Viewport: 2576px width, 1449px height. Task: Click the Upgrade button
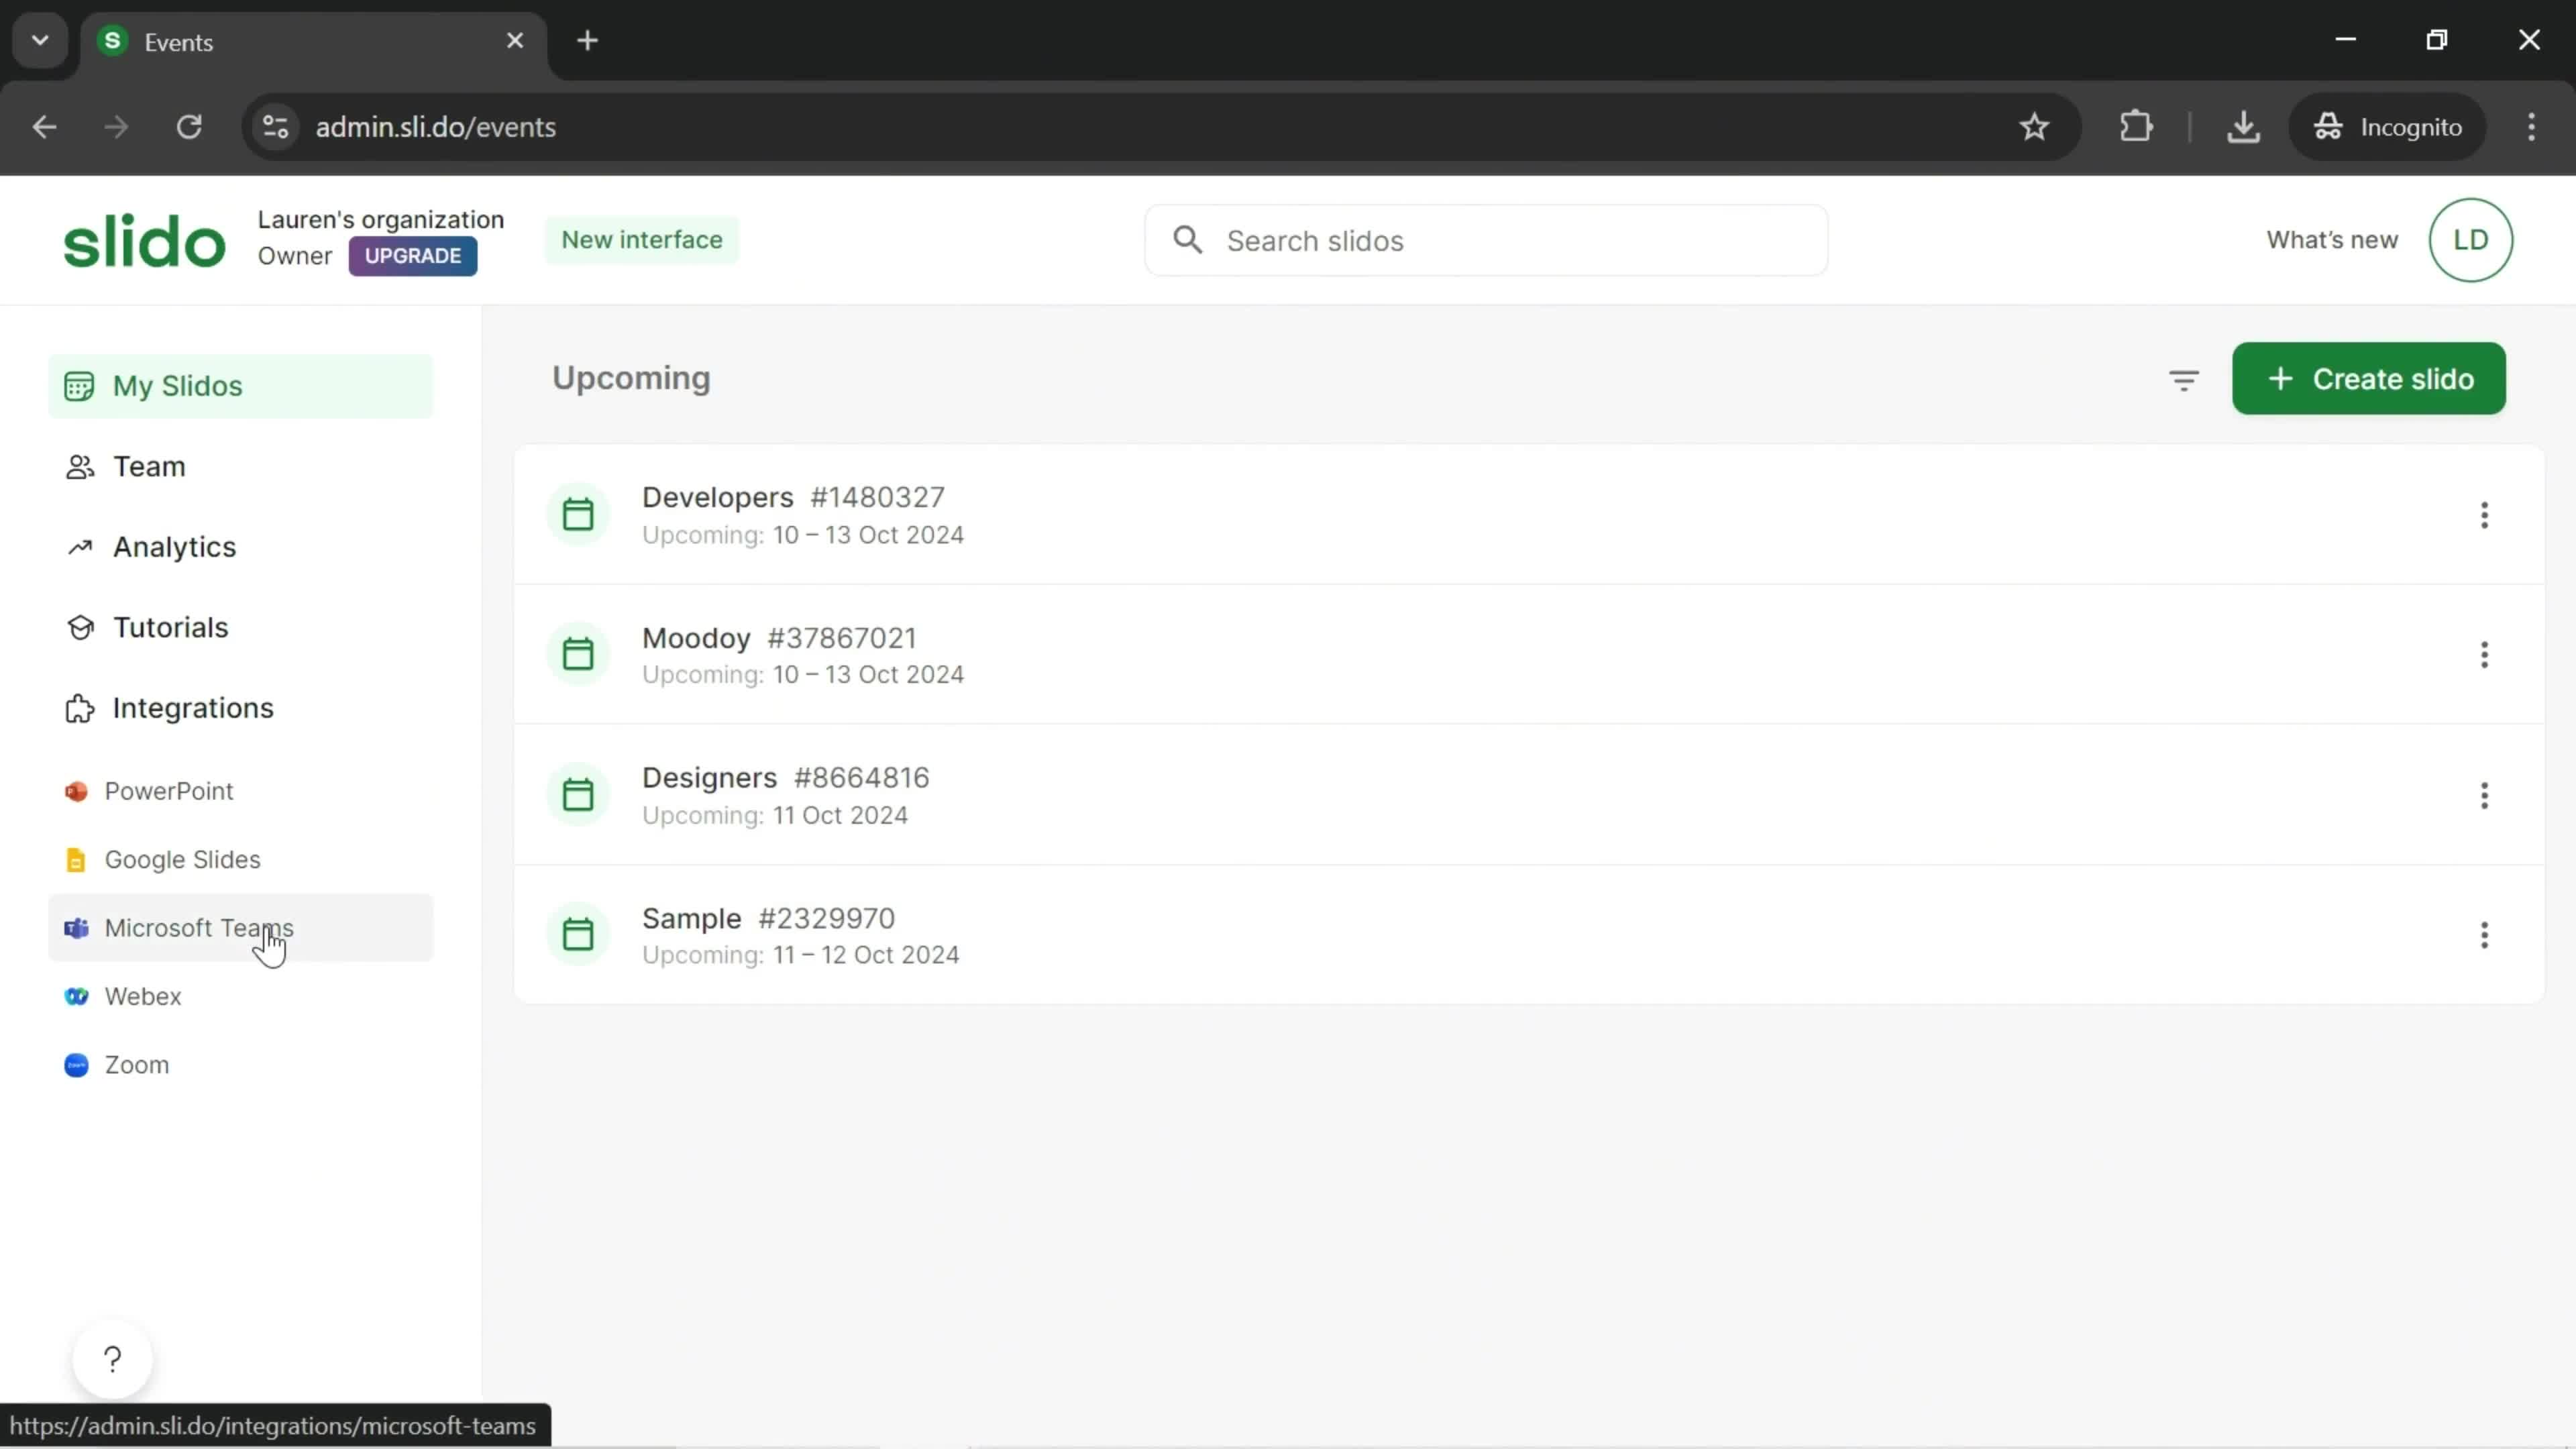(x=414, y=256)
